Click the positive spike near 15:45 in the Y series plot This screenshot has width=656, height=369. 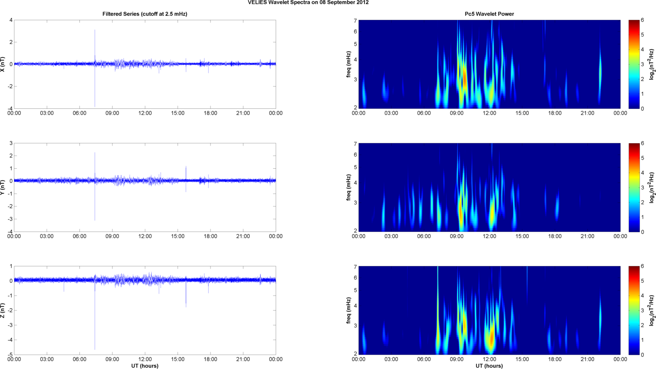point(186,173)
